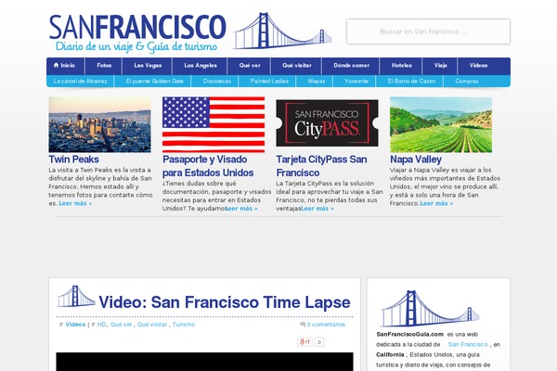
Task: Click the 'SanFranciscoGuia.com' sidebar text
Action: click(410, 334)
